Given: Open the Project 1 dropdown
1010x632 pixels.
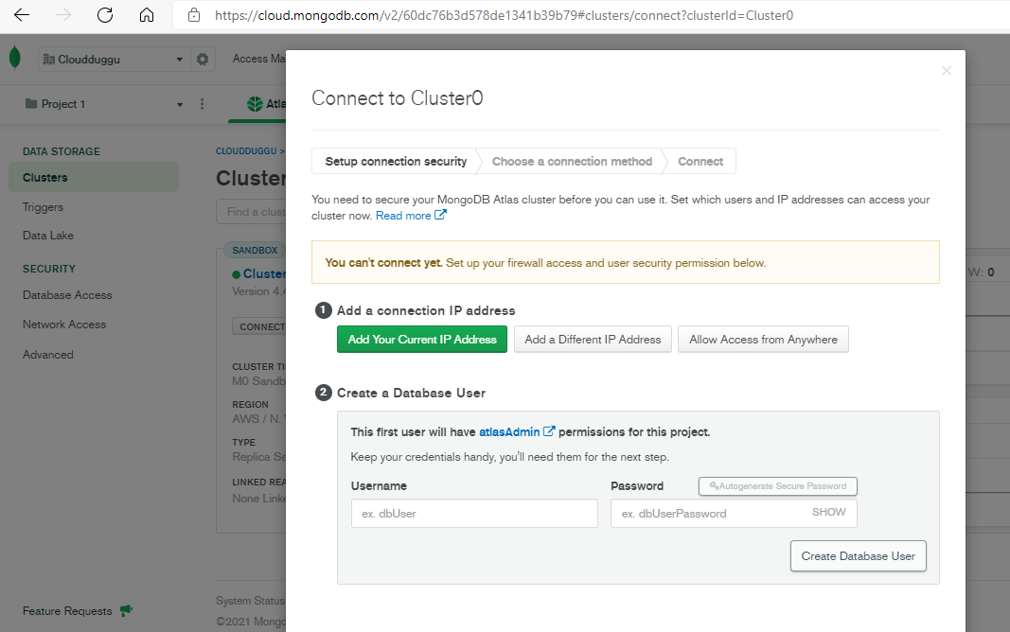Looking at the screenshot, I should 104,104.
